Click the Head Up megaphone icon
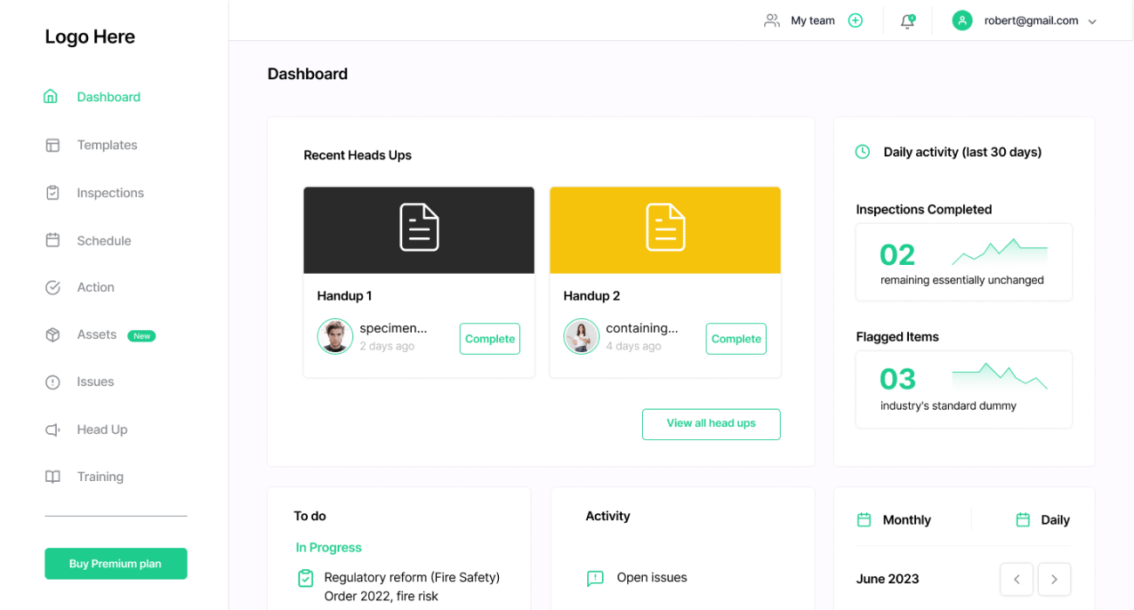1134x610 pixels. (52, 430)
